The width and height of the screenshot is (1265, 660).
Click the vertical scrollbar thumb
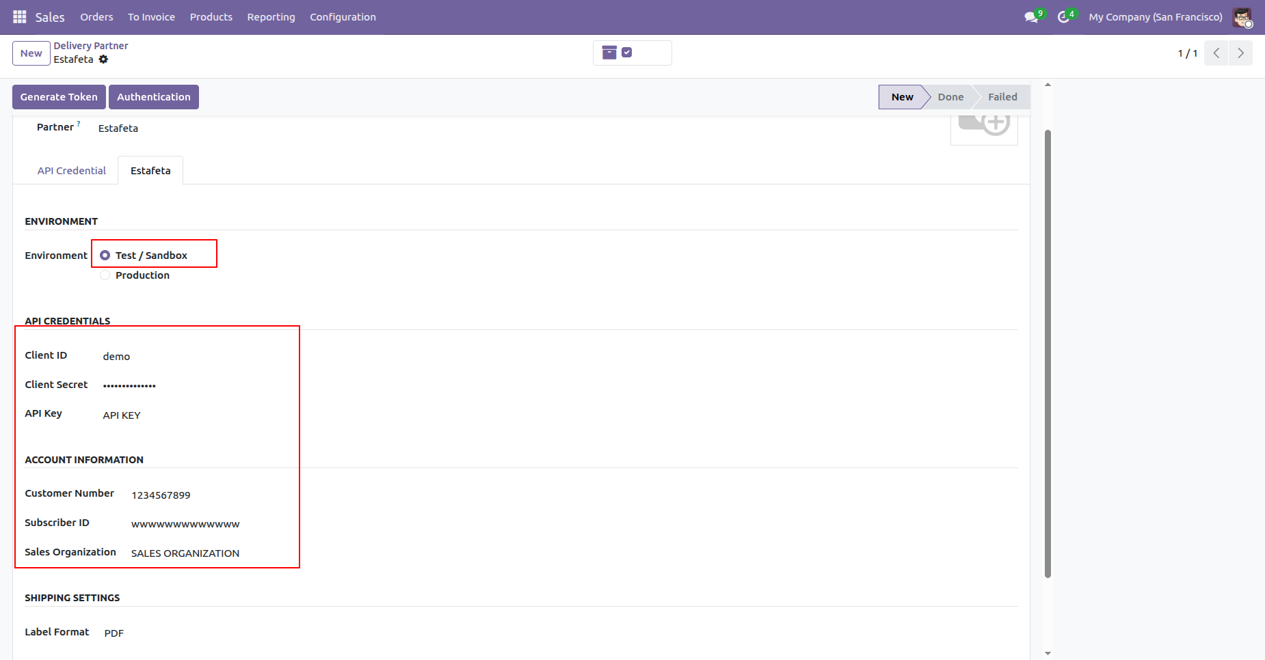(x=1048, y=354)
